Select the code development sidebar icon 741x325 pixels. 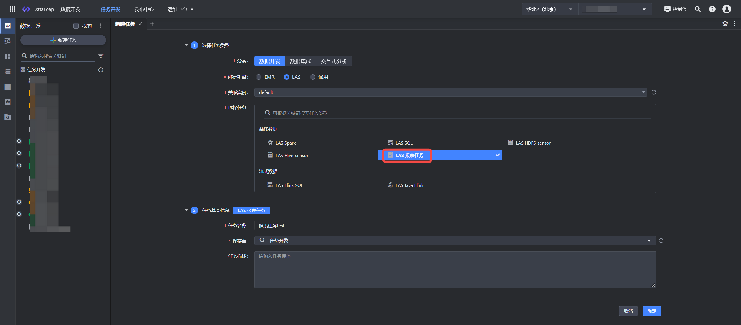tap(8, 26)
